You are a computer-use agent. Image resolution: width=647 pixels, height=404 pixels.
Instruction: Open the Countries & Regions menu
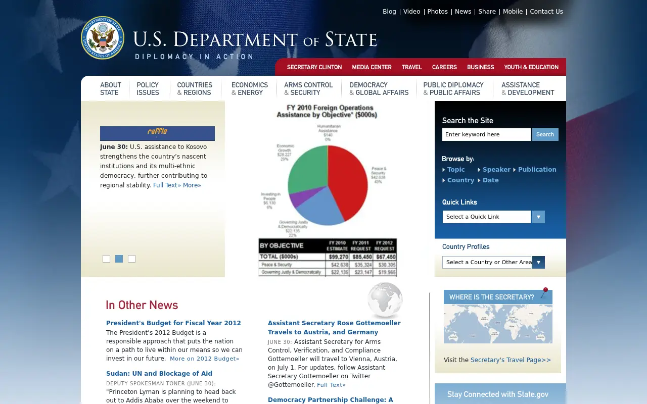[x=195, y=89]
